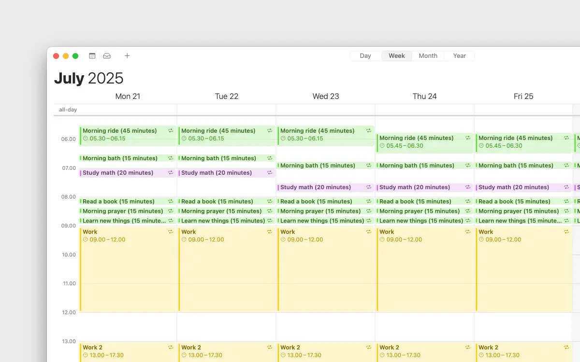Click the repeat icon on Wednesday's Study math

coord(368,187)
